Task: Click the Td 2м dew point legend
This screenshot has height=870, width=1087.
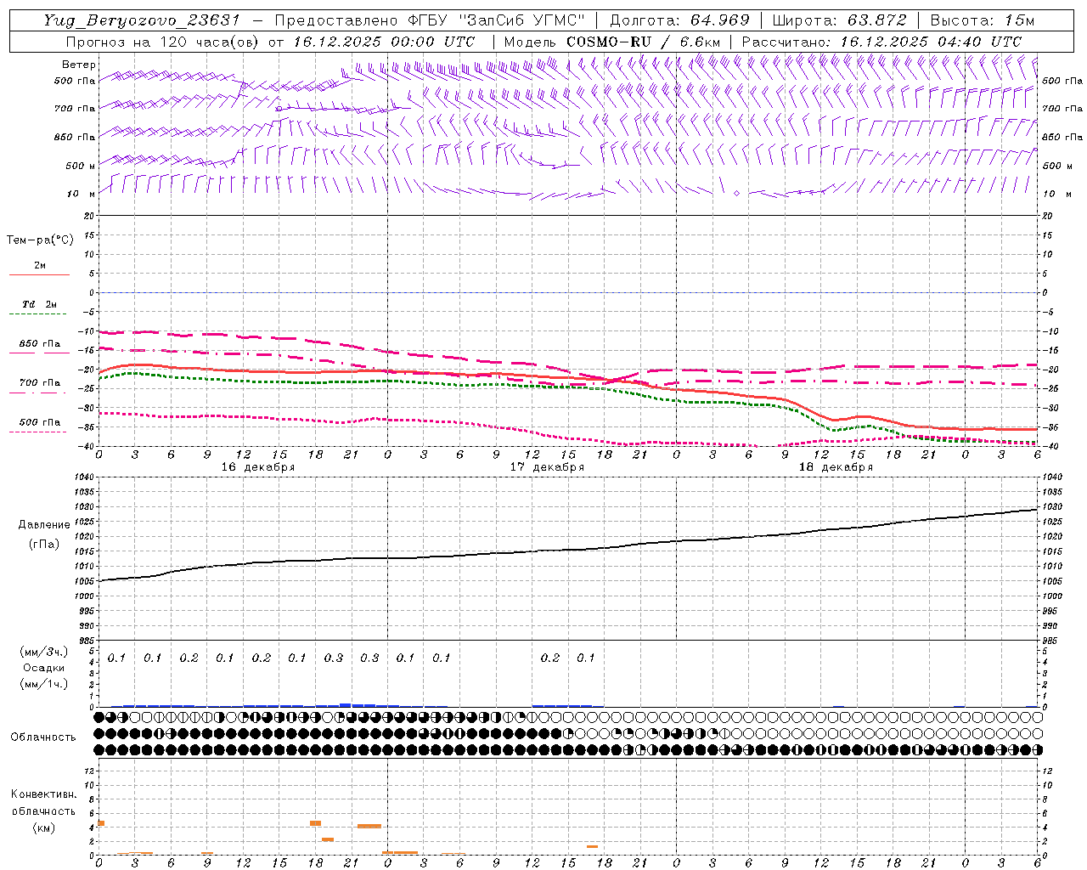Action: pyautogui.click(x=39, y=304)
